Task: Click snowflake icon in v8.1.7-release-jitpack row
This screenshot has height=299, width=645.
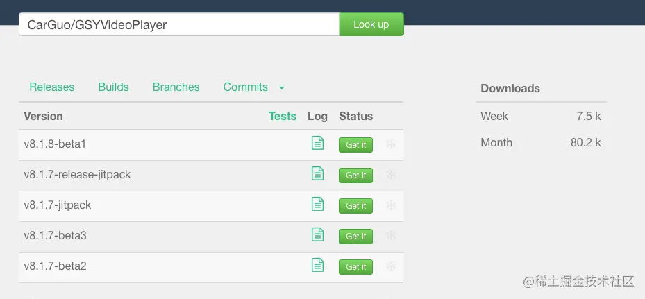Action: 391,174
